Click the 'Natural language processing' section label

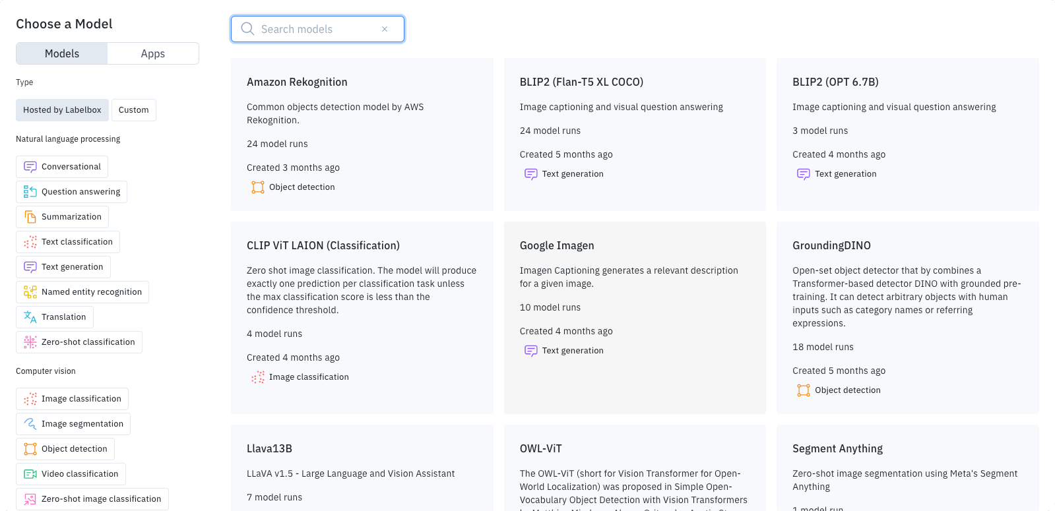point(68,139)
